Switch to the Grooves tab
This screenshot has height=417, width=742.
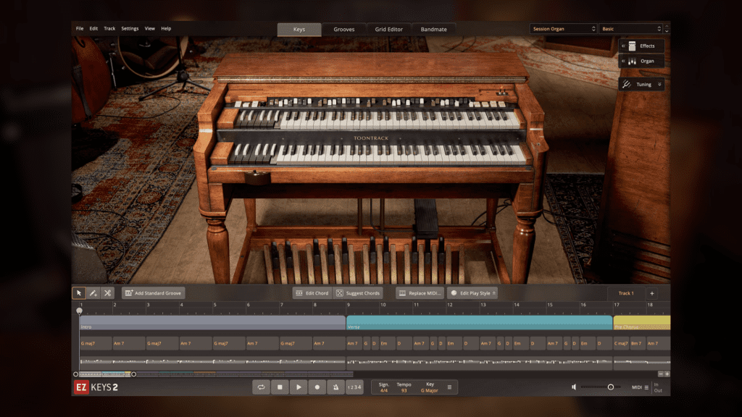pos(344,30)
